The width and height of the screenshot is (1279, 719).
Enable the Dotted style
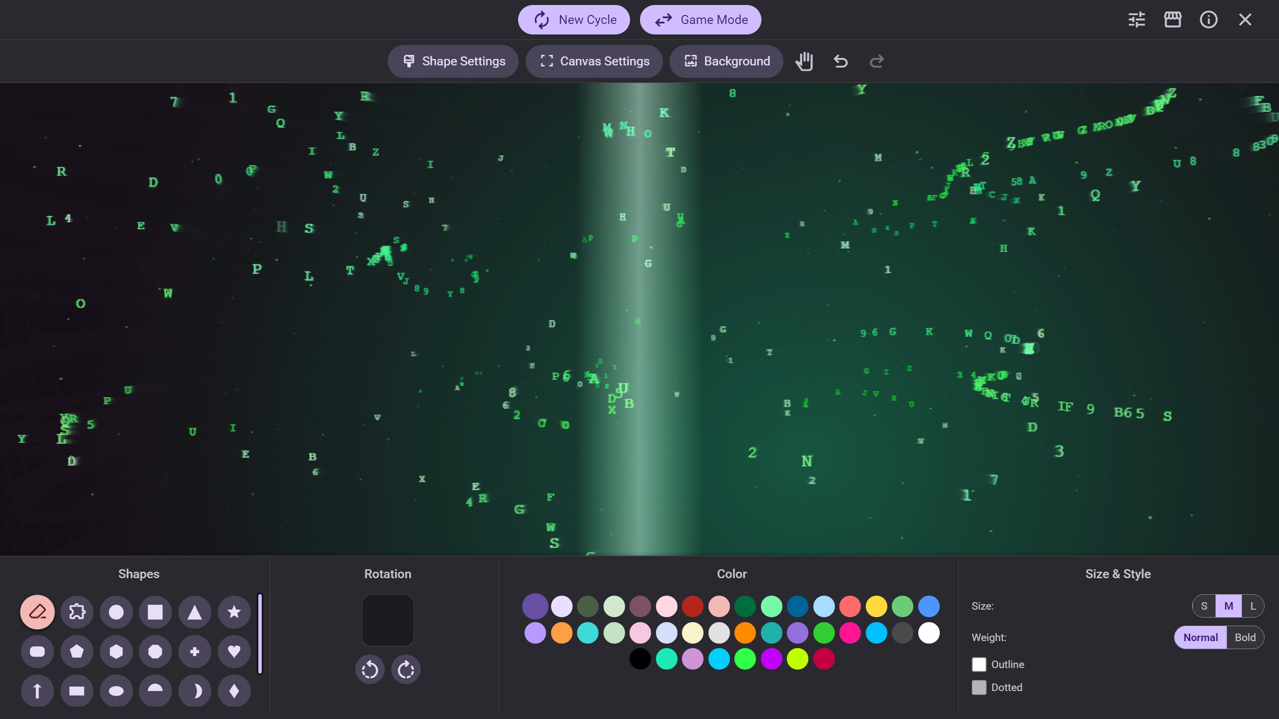[x=979, y=687]
